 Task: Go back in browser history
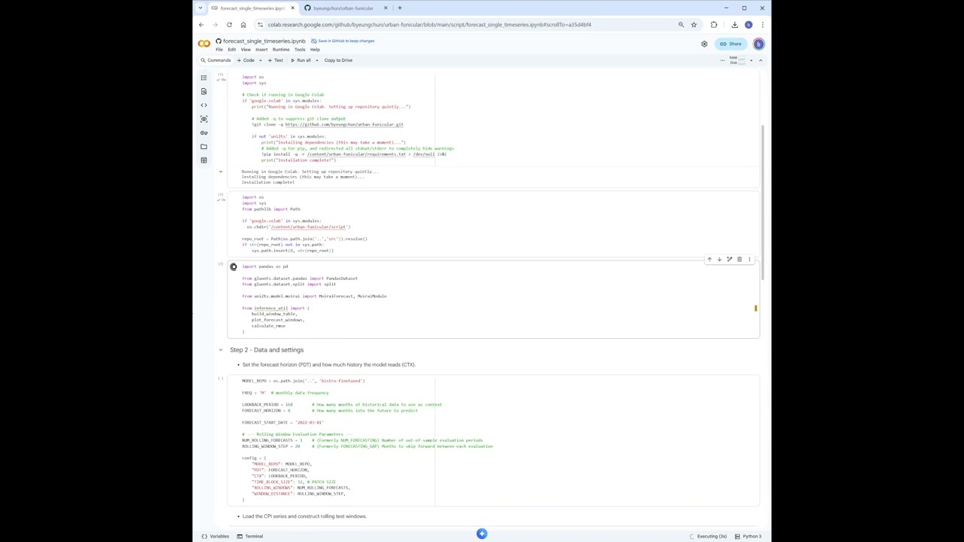(201, 25)
